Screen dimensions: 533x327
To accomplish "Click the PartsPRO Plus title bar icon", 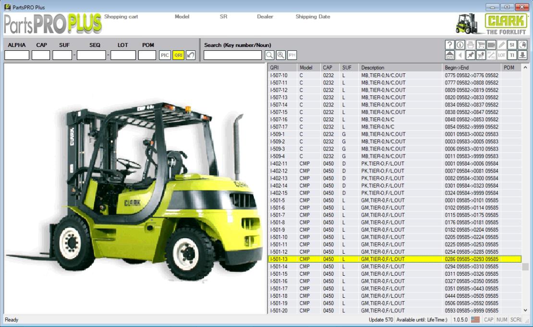I will (7, 7).
